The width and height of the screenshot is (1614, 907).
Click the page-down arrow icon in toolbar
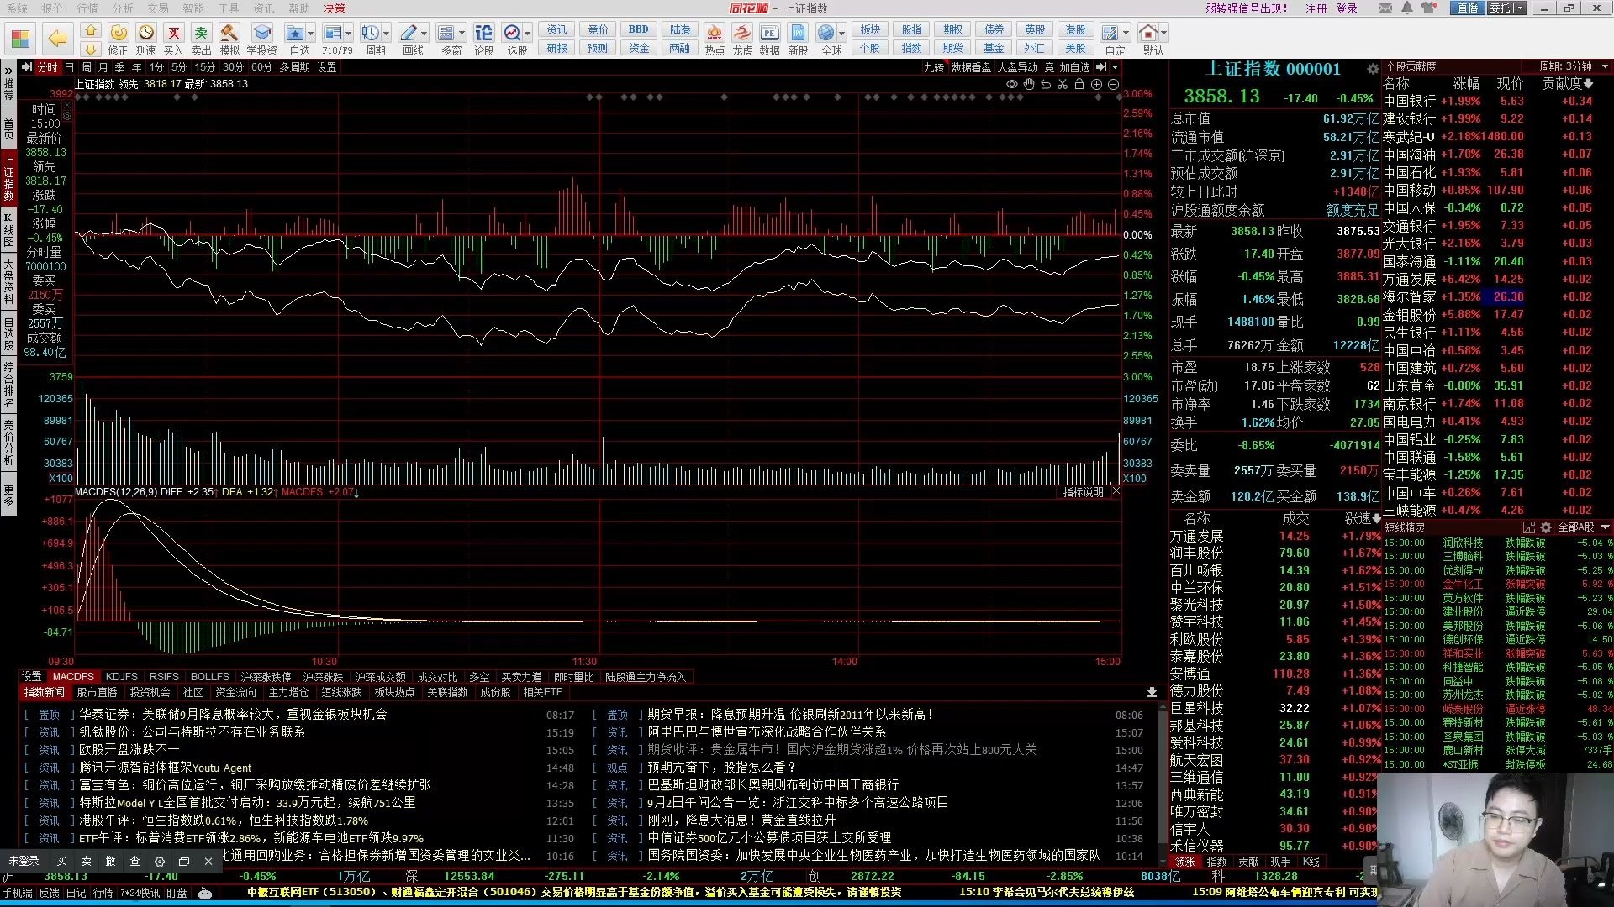[91, 49]
